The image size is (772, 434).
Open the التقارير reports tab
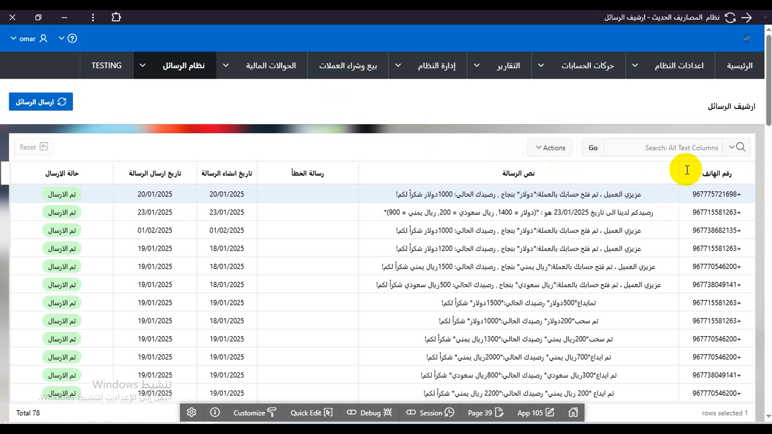pyautogui.click(x=508, y=66)
